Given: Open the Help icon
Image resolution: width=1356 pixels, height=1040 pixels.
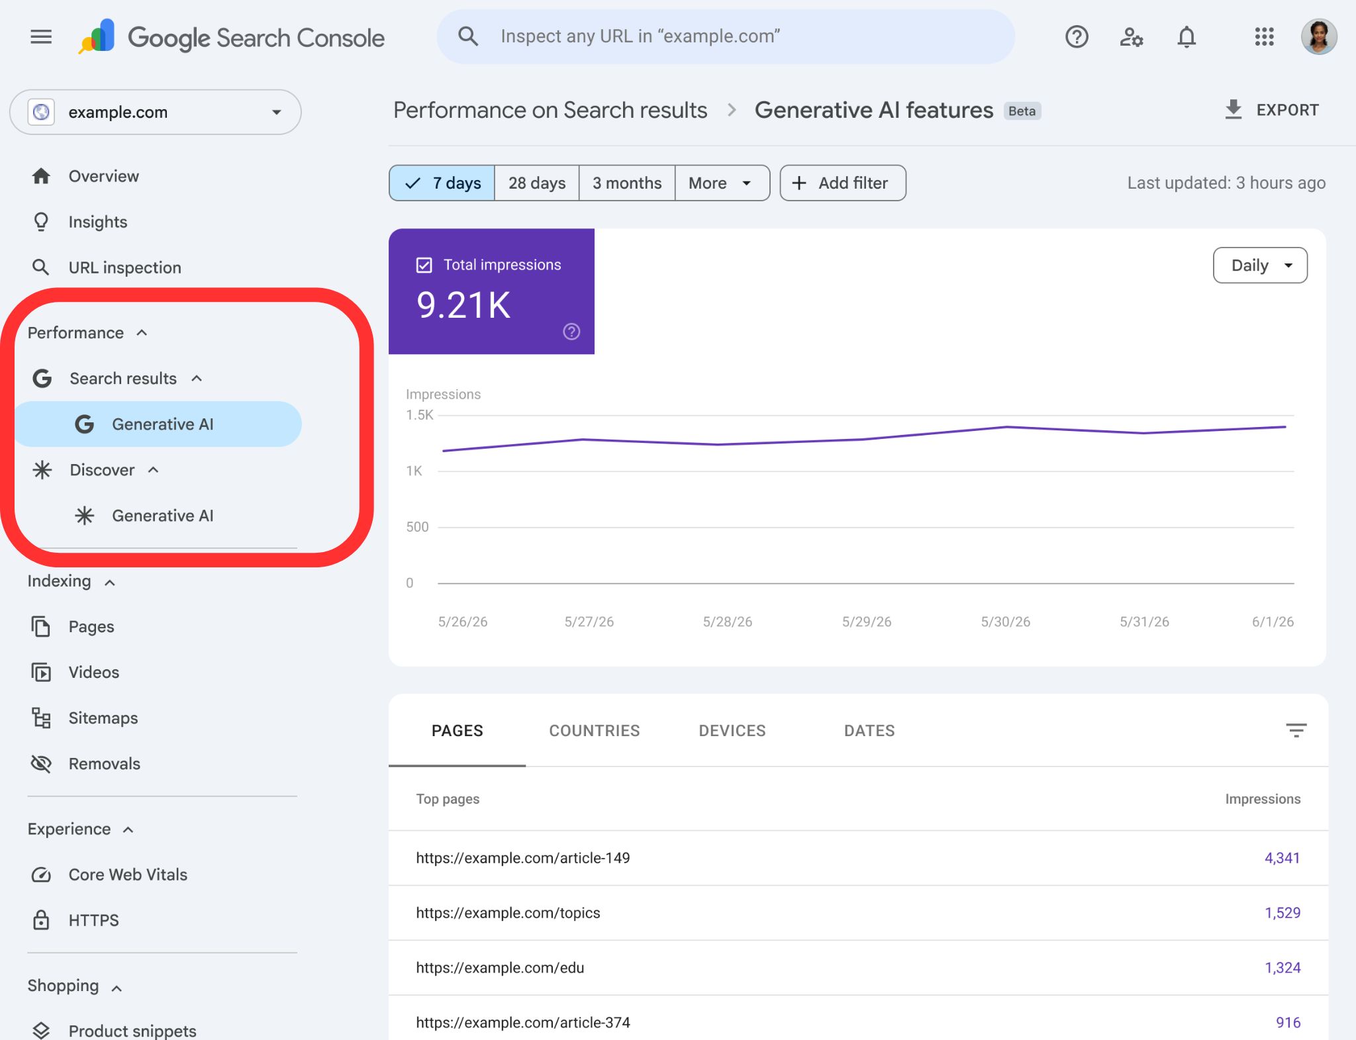Looking at the screenshot, I should coord(1077,37).
